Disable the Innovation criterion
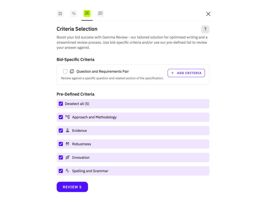Viewport: 269px width, 202px height. coord(61,157)
